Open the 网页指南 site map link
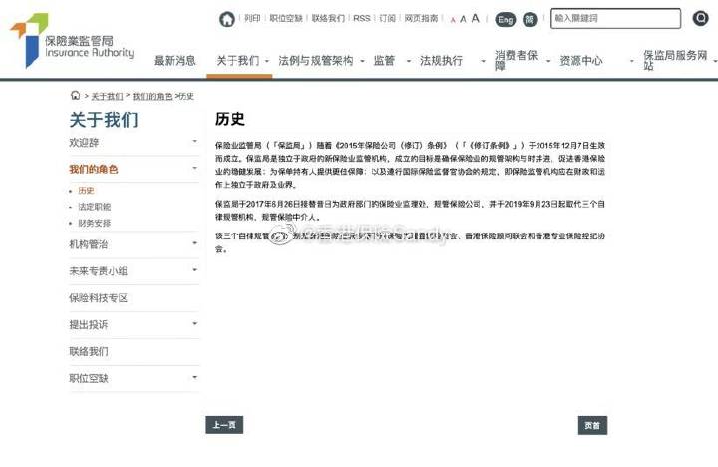This screenshot has height=467, width=718. pos(421,18)
